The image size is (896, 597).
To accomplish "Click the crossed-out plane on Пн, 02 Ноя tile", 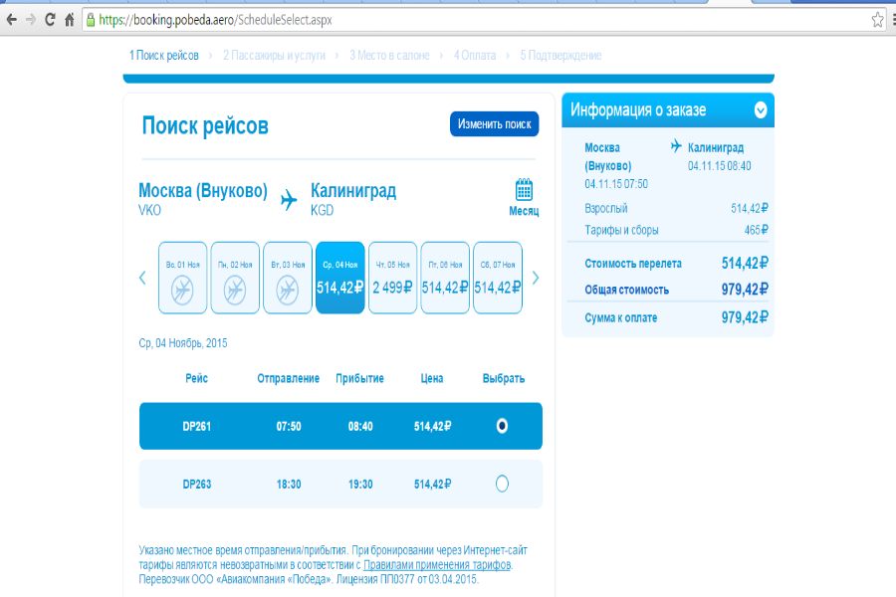I will coord(235,288).
